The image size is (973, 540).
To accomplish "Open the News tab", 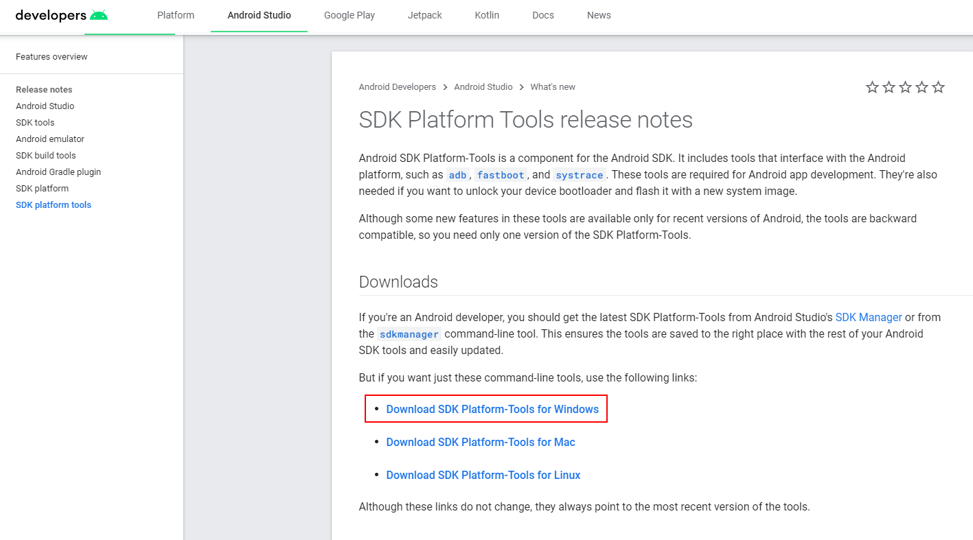I will pos(599,15).
